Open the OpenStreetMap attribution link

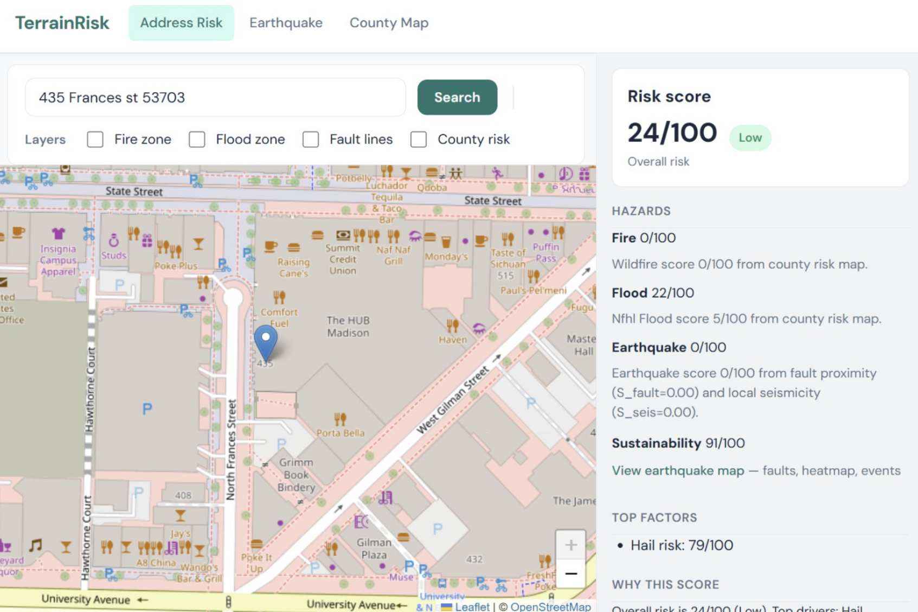tap(550, 607)
